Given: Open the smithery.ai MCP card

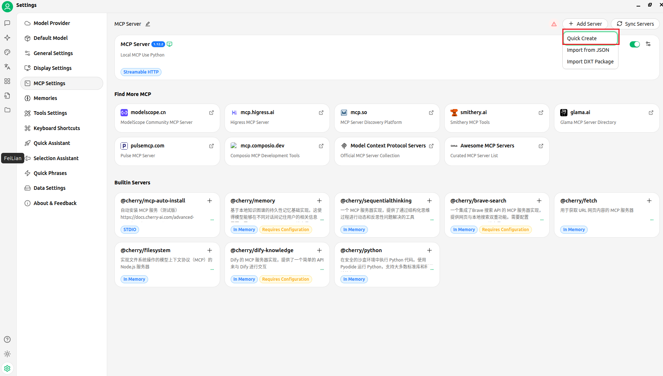Looking at the screenshot, I should coord(496,118).
